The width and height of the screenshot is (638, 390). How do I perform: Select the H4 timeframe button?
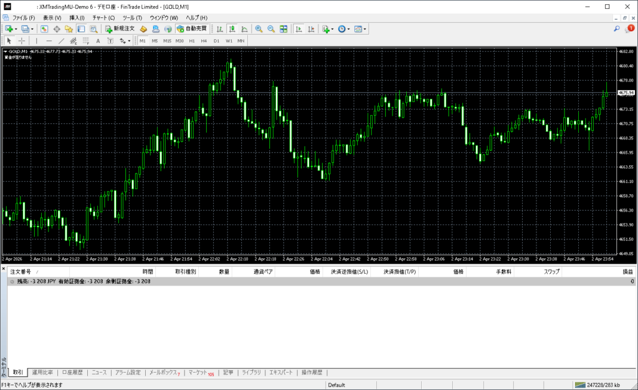pyautogui.click(x=204, y=41)
